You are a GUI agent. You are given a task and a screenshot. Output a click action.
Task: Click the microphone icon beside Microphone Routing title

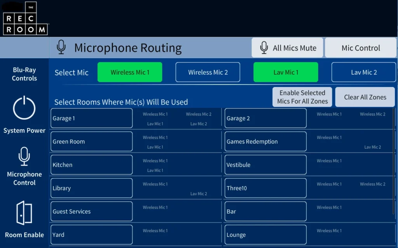[x=61, y=48]
